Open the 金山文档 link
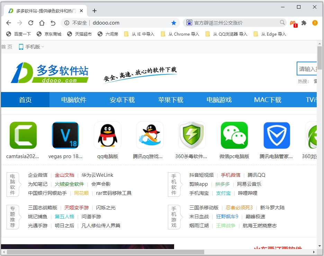Viewport: 324px width, 256px height. (x=65, y=175)
